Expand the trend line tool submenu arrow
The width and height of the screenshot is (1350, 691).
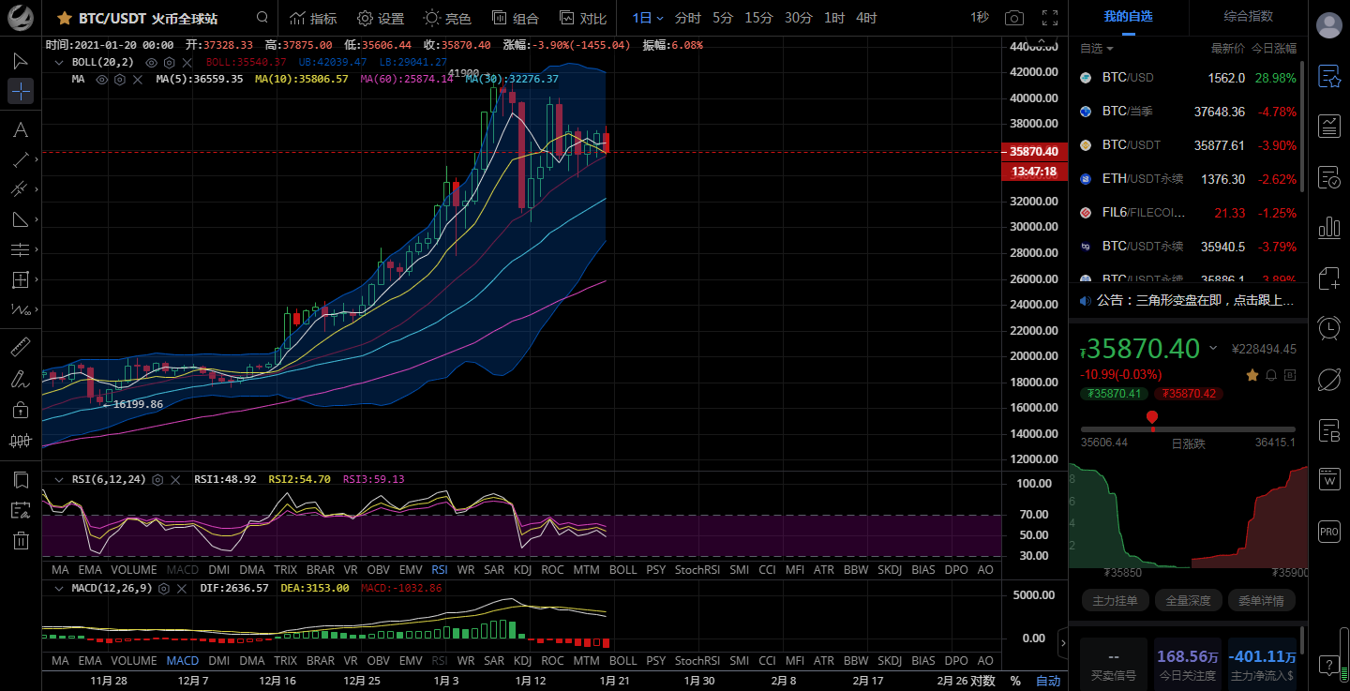pos(37,160)
